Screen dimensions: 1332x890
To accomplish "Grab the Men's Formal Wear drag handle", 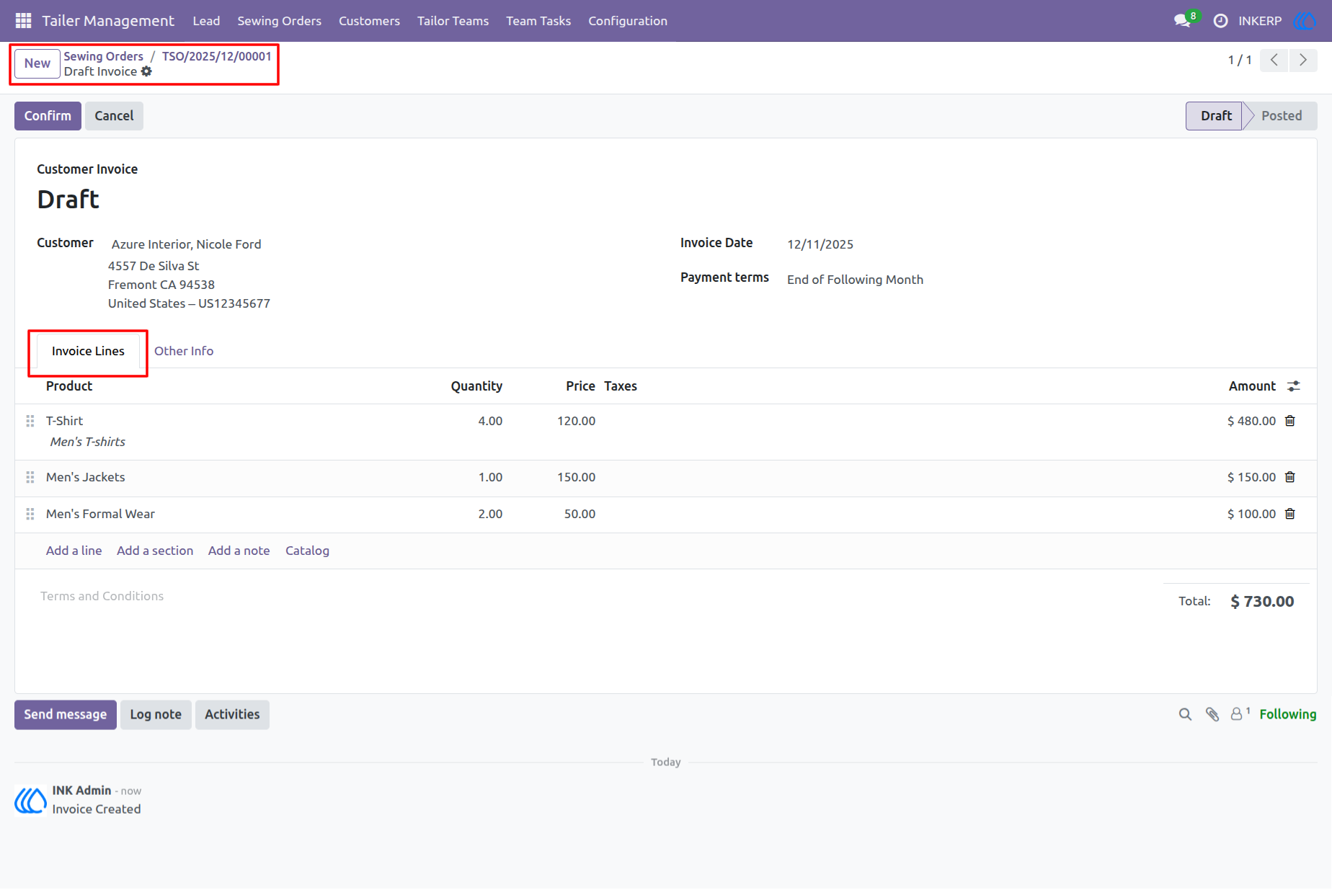I will click(30, 514).
